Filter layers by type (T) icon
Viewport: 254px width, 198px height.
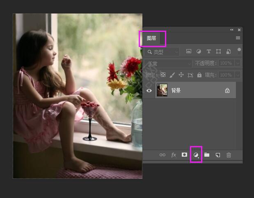click(x=208, y=52)
